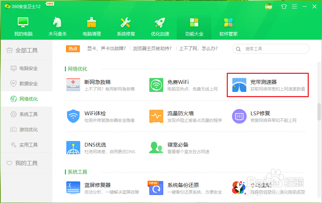The width and height of the screenshot is (322, 203).
Task: Open 我的电脑 monitor icon
Action: (x=23, y=22)
